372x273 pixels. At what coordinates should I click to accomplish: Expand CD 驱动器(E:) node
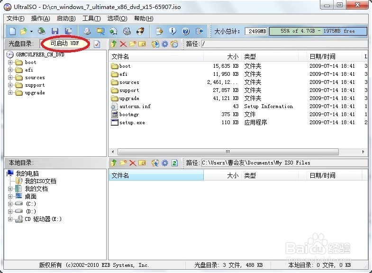(10, 219)
